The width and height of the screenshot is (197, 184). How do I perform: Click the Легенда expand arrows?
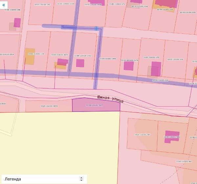[x=81, y=179]
